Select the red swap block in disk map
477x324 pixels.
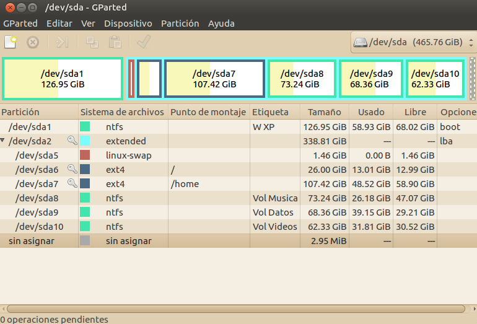(x=131, y=79)
